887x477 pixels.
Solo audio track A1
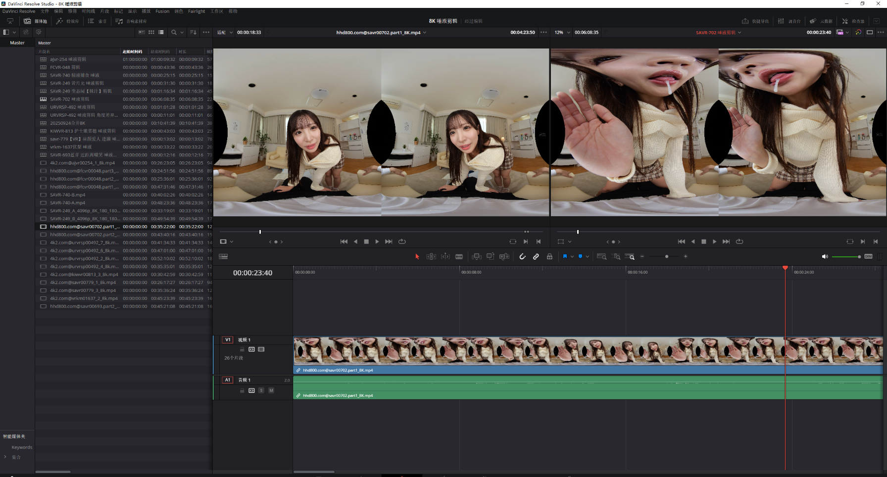tap(261, 390)
